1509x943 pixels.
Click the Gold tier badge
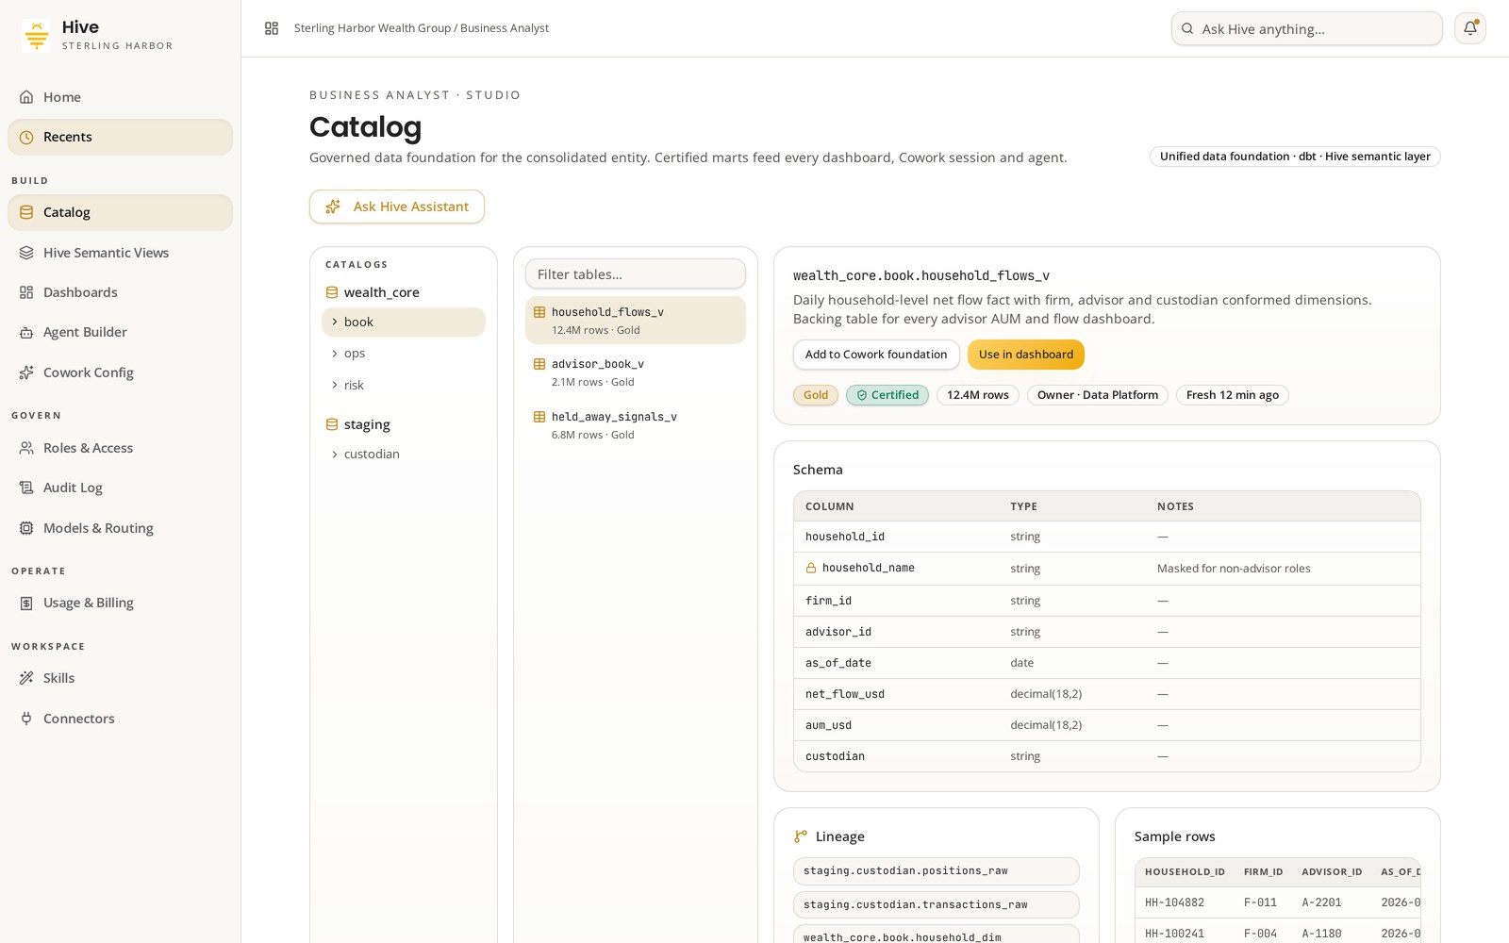click(816, 395)
